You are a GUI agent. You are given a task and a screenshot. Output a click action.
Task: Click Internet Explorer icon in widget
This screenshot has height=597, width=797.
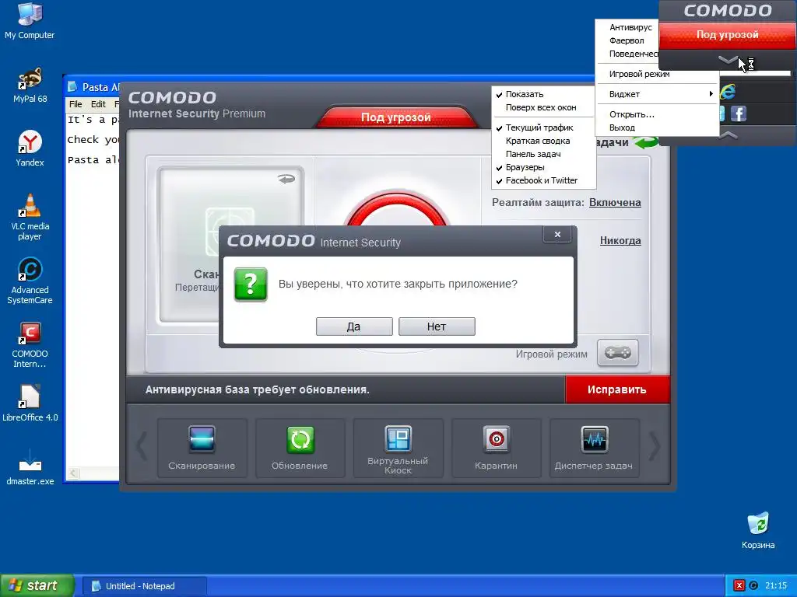728,92
